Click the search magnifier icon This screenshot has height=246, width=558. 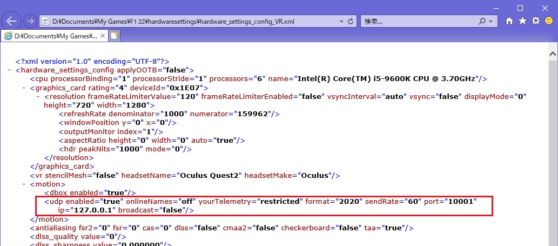[482, 22]
